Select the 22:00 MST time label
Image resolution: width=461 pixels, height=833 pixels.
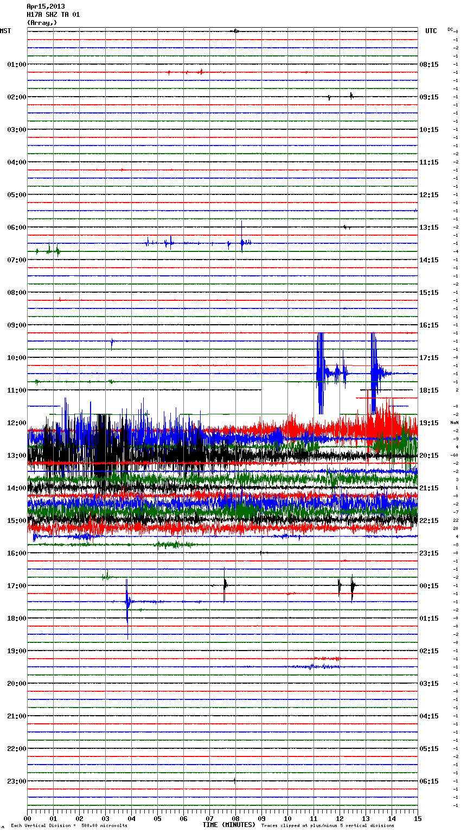click(17, 749)
